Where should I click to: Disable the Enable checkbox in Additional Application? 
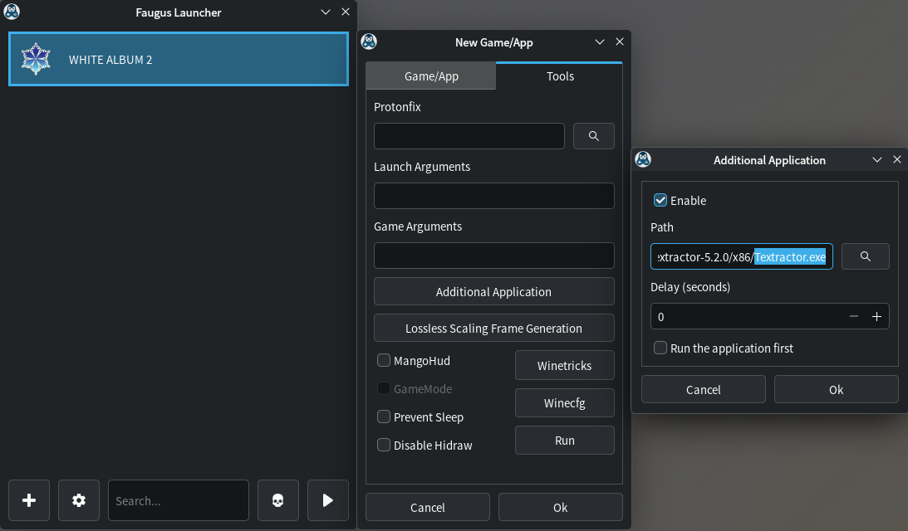click(x=660, y=200)
